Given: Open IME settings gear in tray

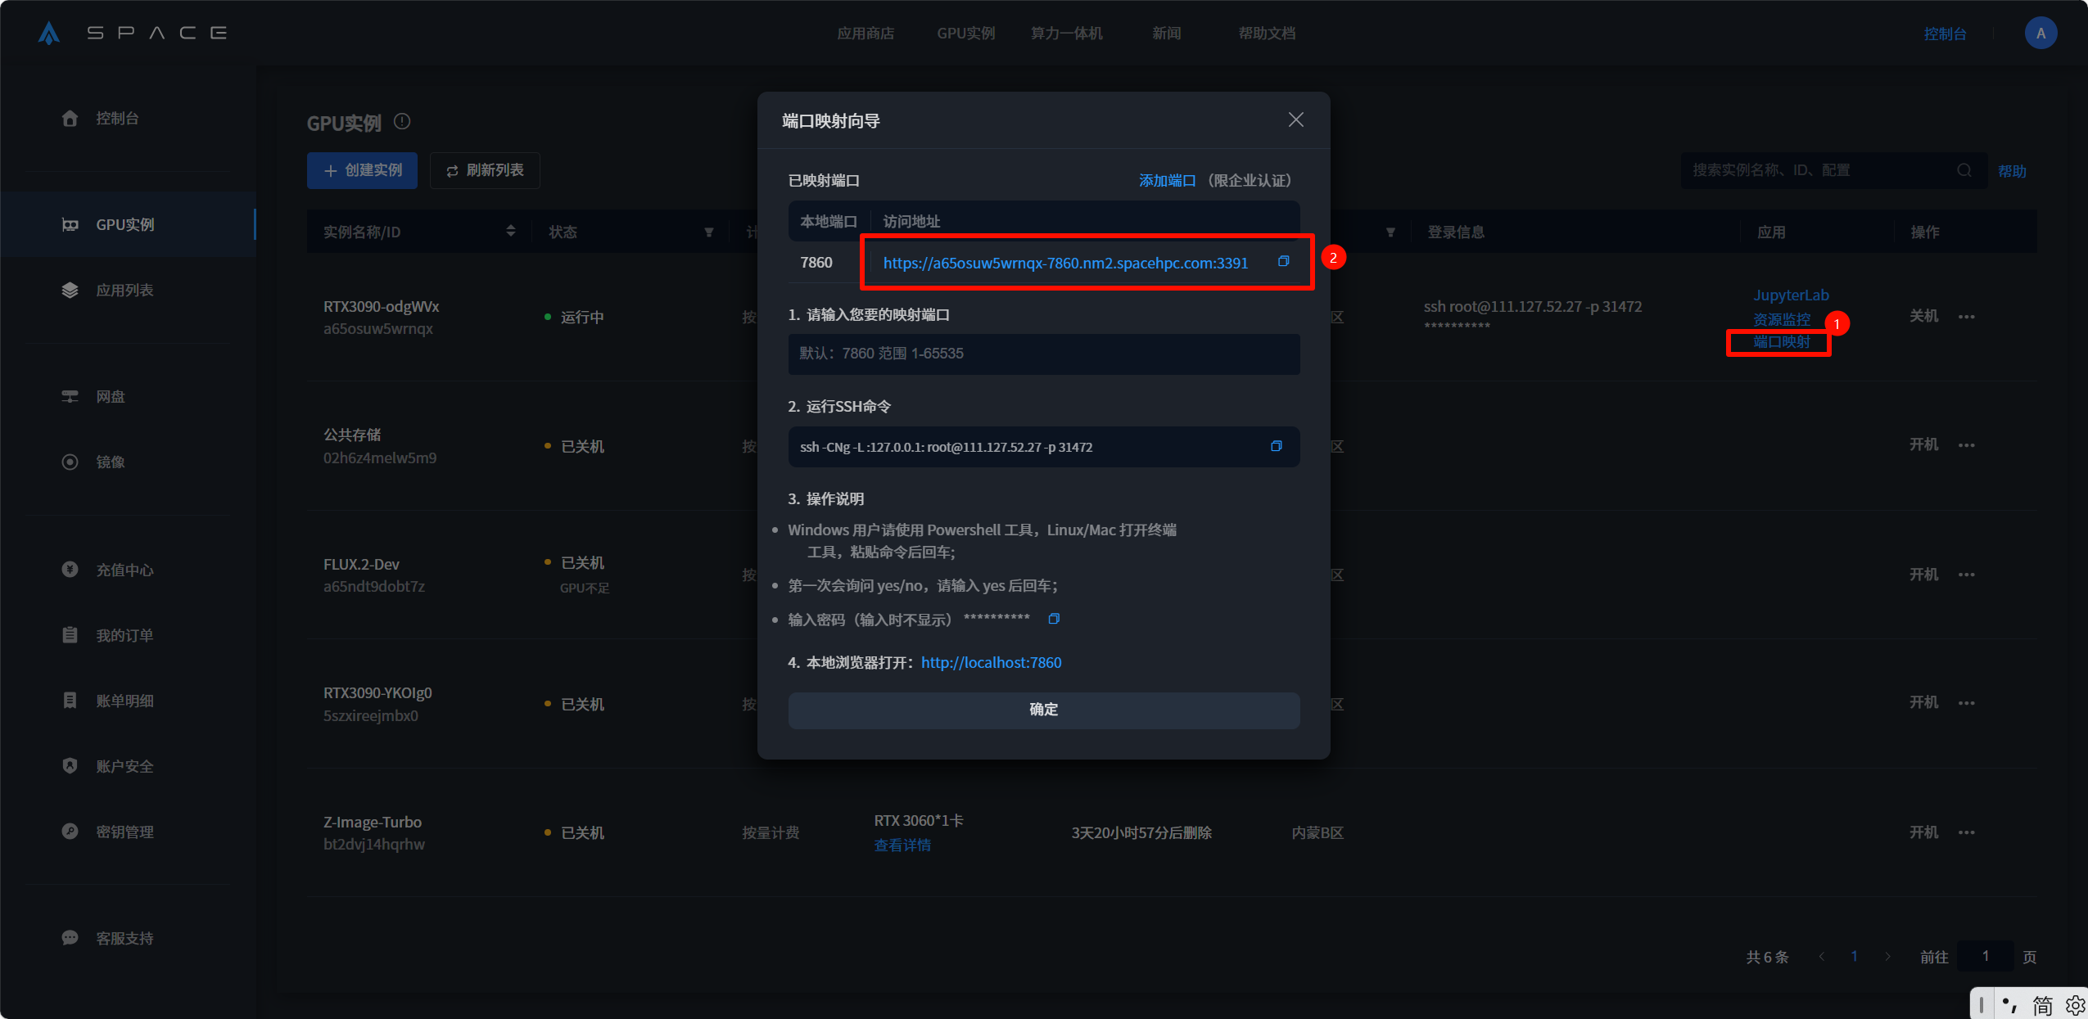Looking at the screenshot, I should [x=2075, y=1004].
